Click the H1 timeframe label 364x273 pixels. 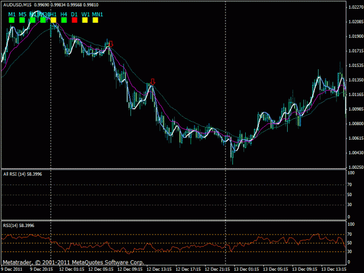click(x=54, y=15)
